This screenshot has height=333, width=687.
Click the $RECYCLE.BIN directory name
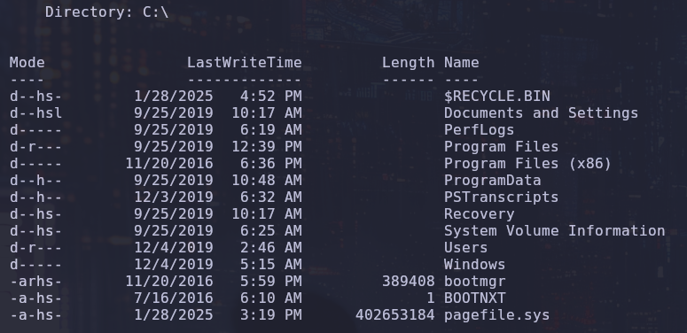point(496,96)
